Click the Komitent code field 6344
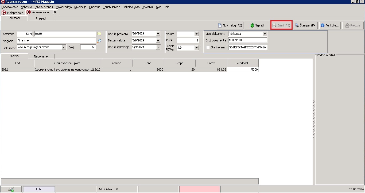 pos(25,34)
